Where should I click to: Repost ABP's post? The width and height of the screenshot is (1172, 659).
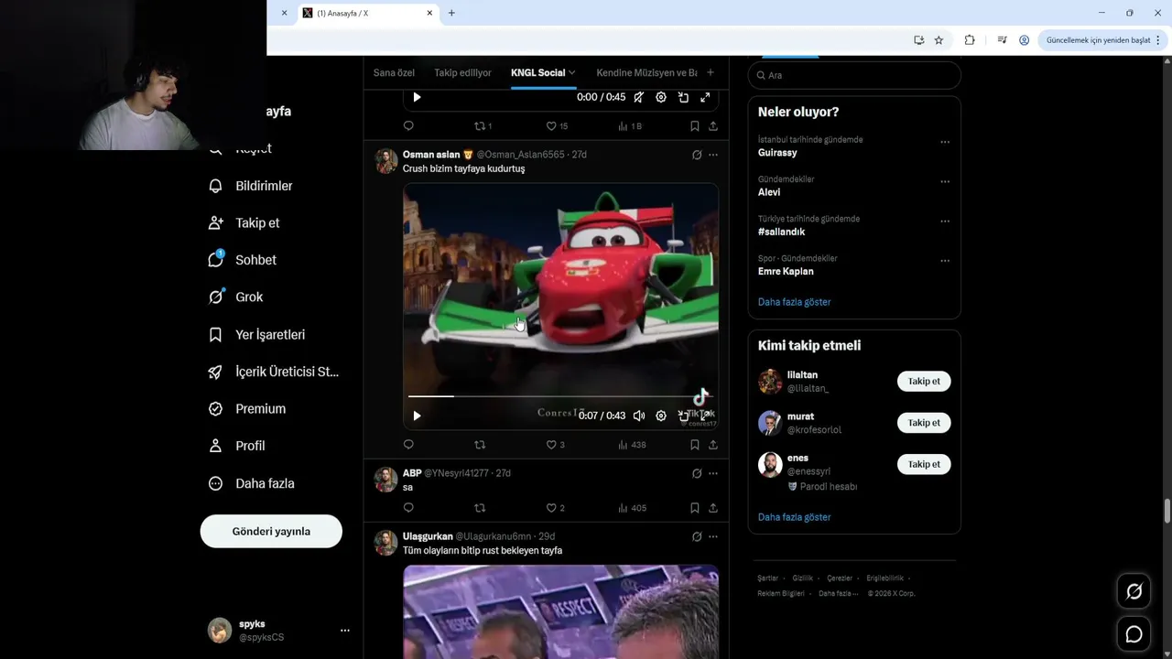point(480,508)
